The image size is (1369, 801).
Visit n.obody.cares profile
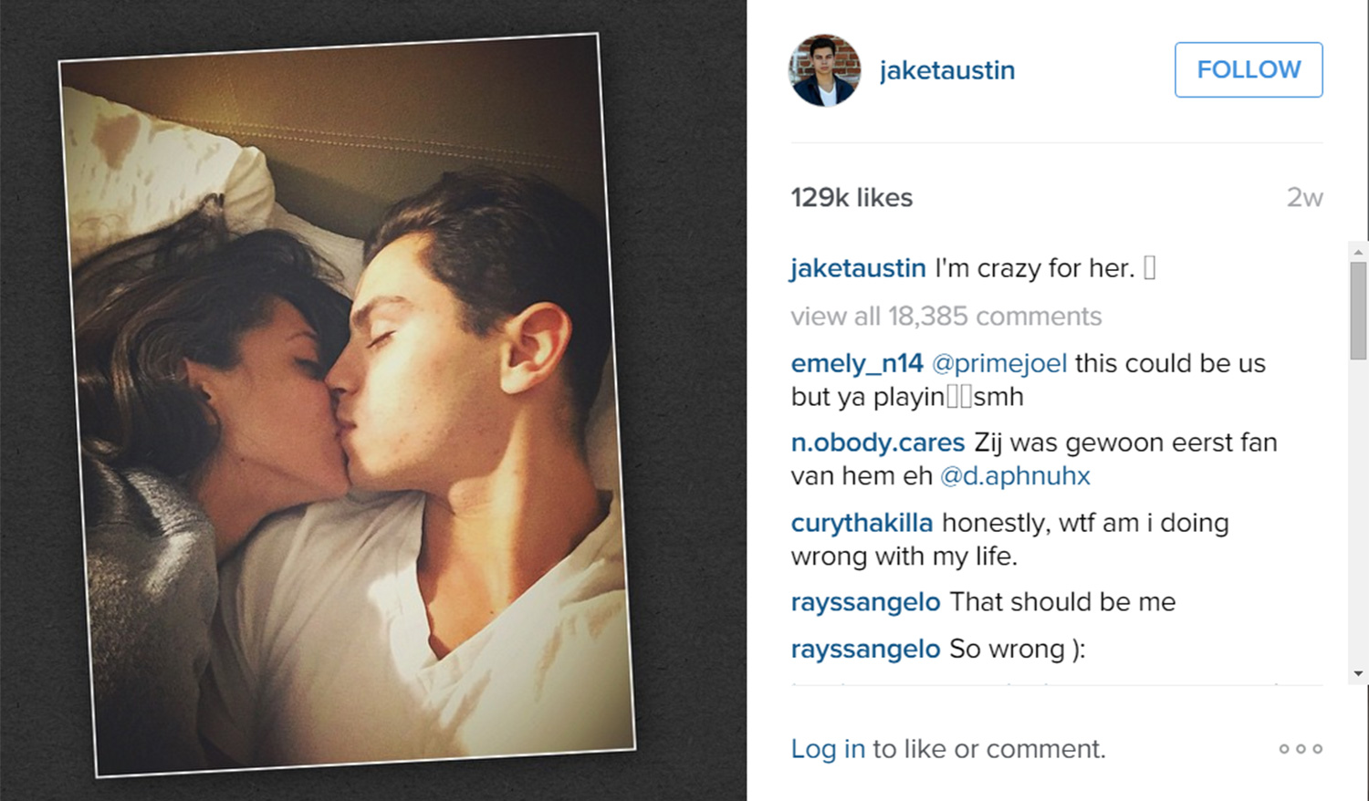[x=877, y=442]
